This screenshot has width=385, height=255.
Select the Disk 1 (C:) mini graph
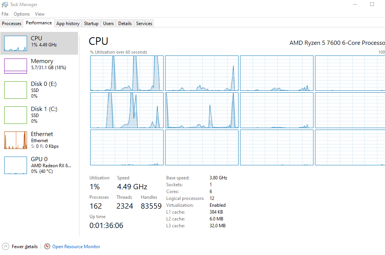pyautogui.click(x=16, y=115)
